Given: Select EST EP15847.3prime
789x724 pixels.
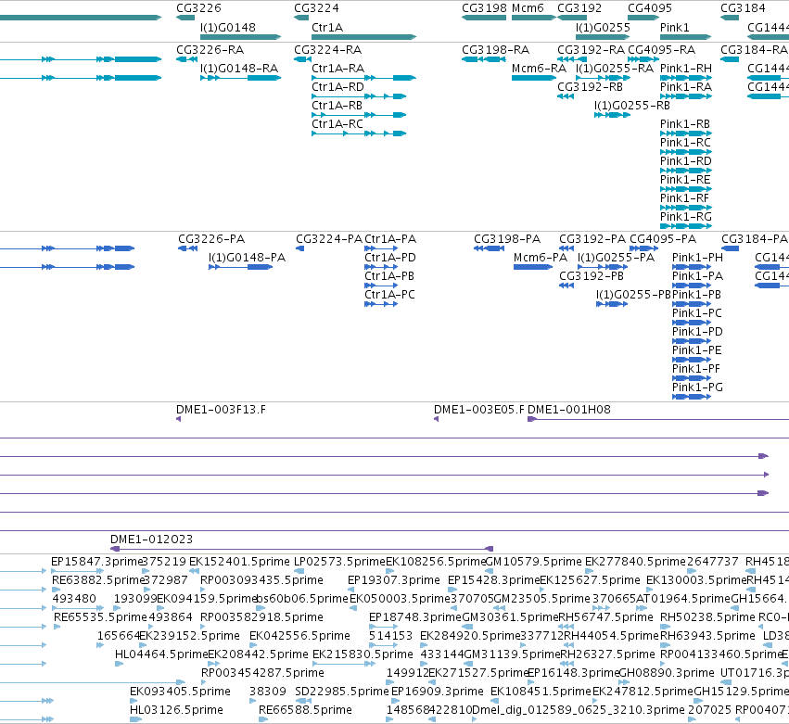Looking at the screenshot, I should (97, 562).
